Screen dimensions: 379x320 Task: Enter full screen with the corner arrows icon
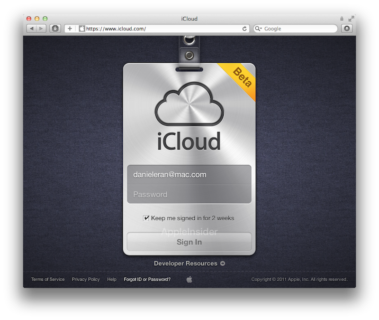tap(351, 19)
